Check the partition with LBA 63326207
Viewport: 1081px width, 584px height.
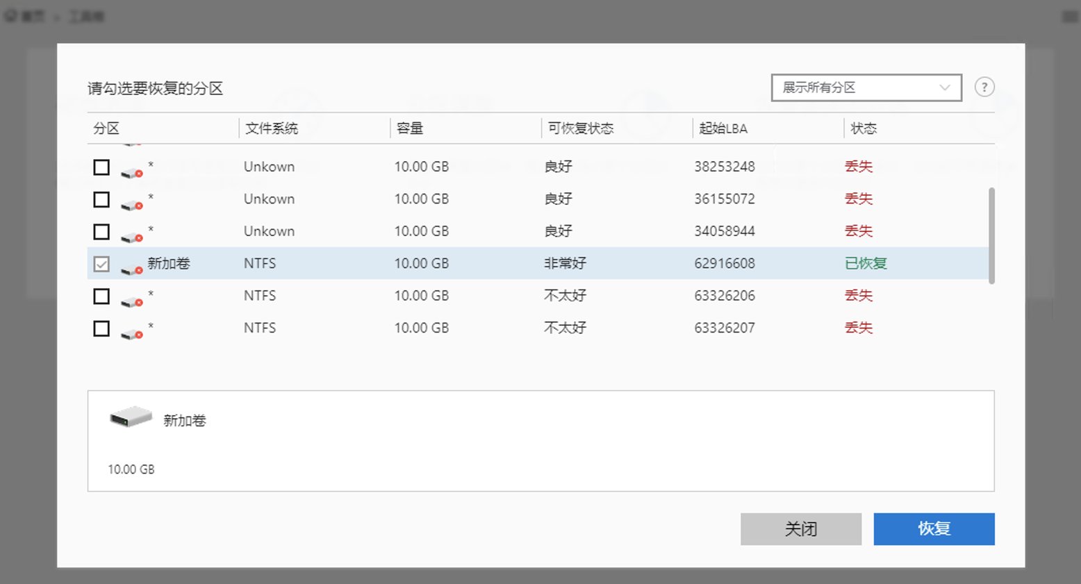tap(101, 328)
